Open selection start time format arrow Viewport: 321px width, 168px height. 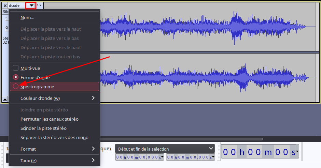point(162,157)
